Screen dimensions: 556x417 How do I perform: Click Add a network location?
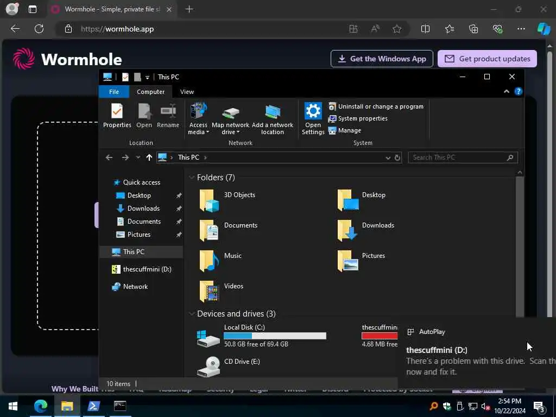273,119
